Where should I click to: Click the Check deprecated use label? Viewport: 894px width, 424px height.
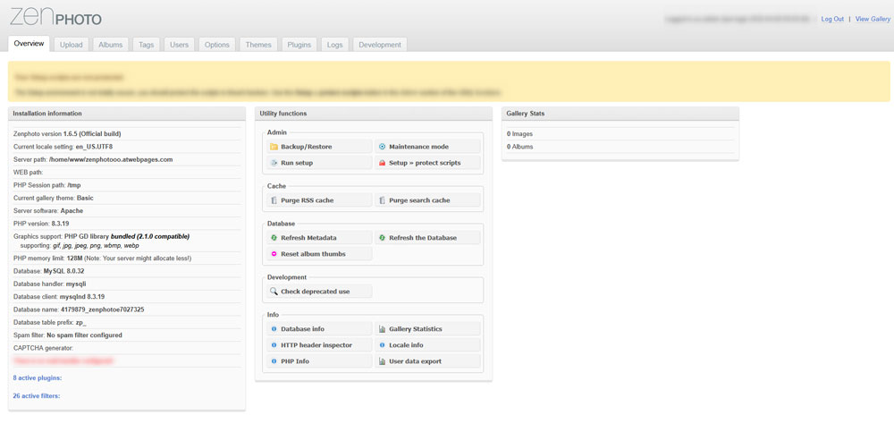(x=316, y=291)
